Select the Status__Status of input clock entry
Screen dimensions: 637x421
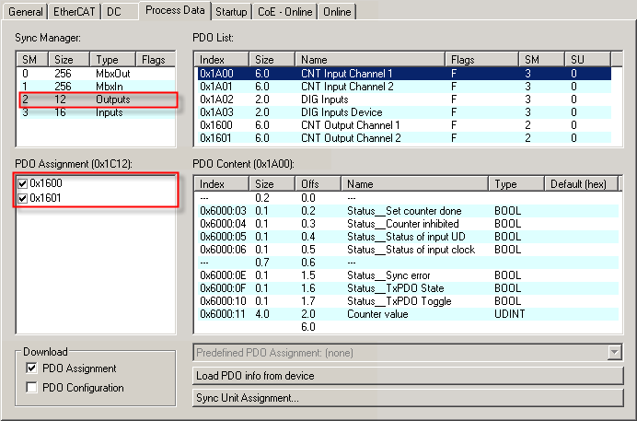pos(408,250)
